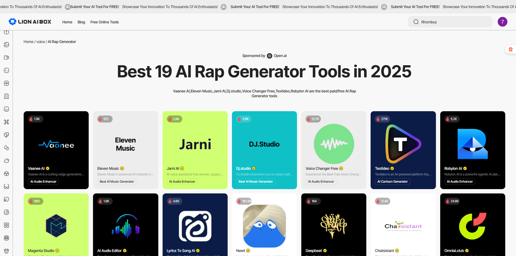This screenshot has width=516, height=256.
Task: Open the 3D cube category in the sidebar
Action: click(x=6, y=174)
